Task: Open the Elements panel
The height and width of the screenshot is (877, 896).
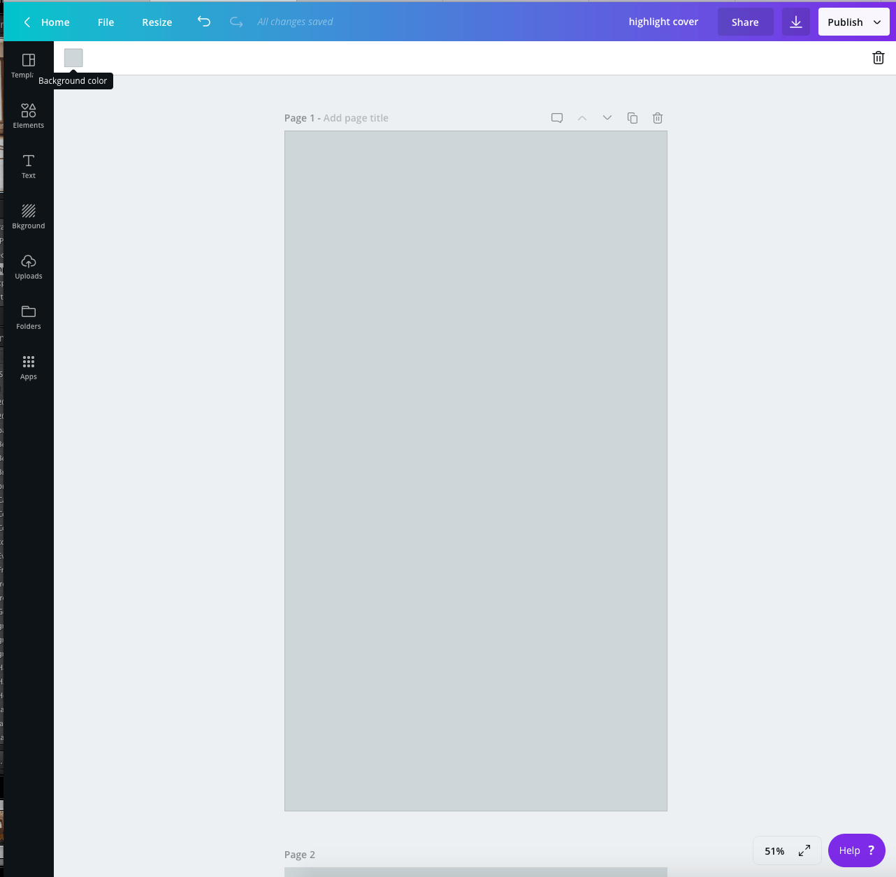Action: click(x=28, y=116)
